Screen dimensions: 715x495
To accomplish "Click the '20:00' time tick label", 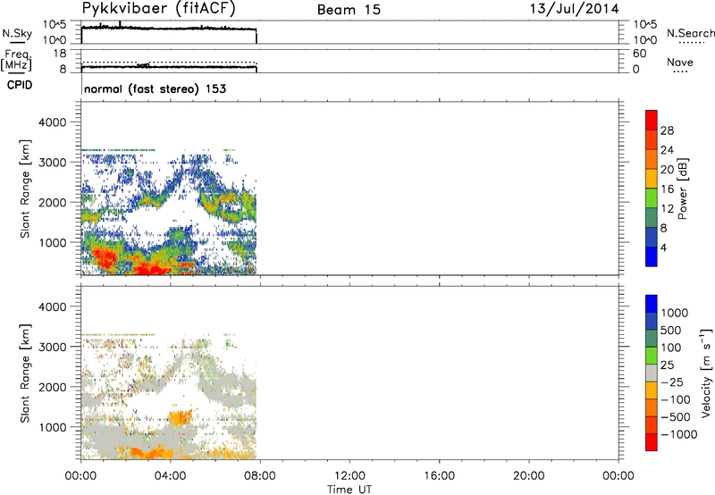I will pos(529,476).
